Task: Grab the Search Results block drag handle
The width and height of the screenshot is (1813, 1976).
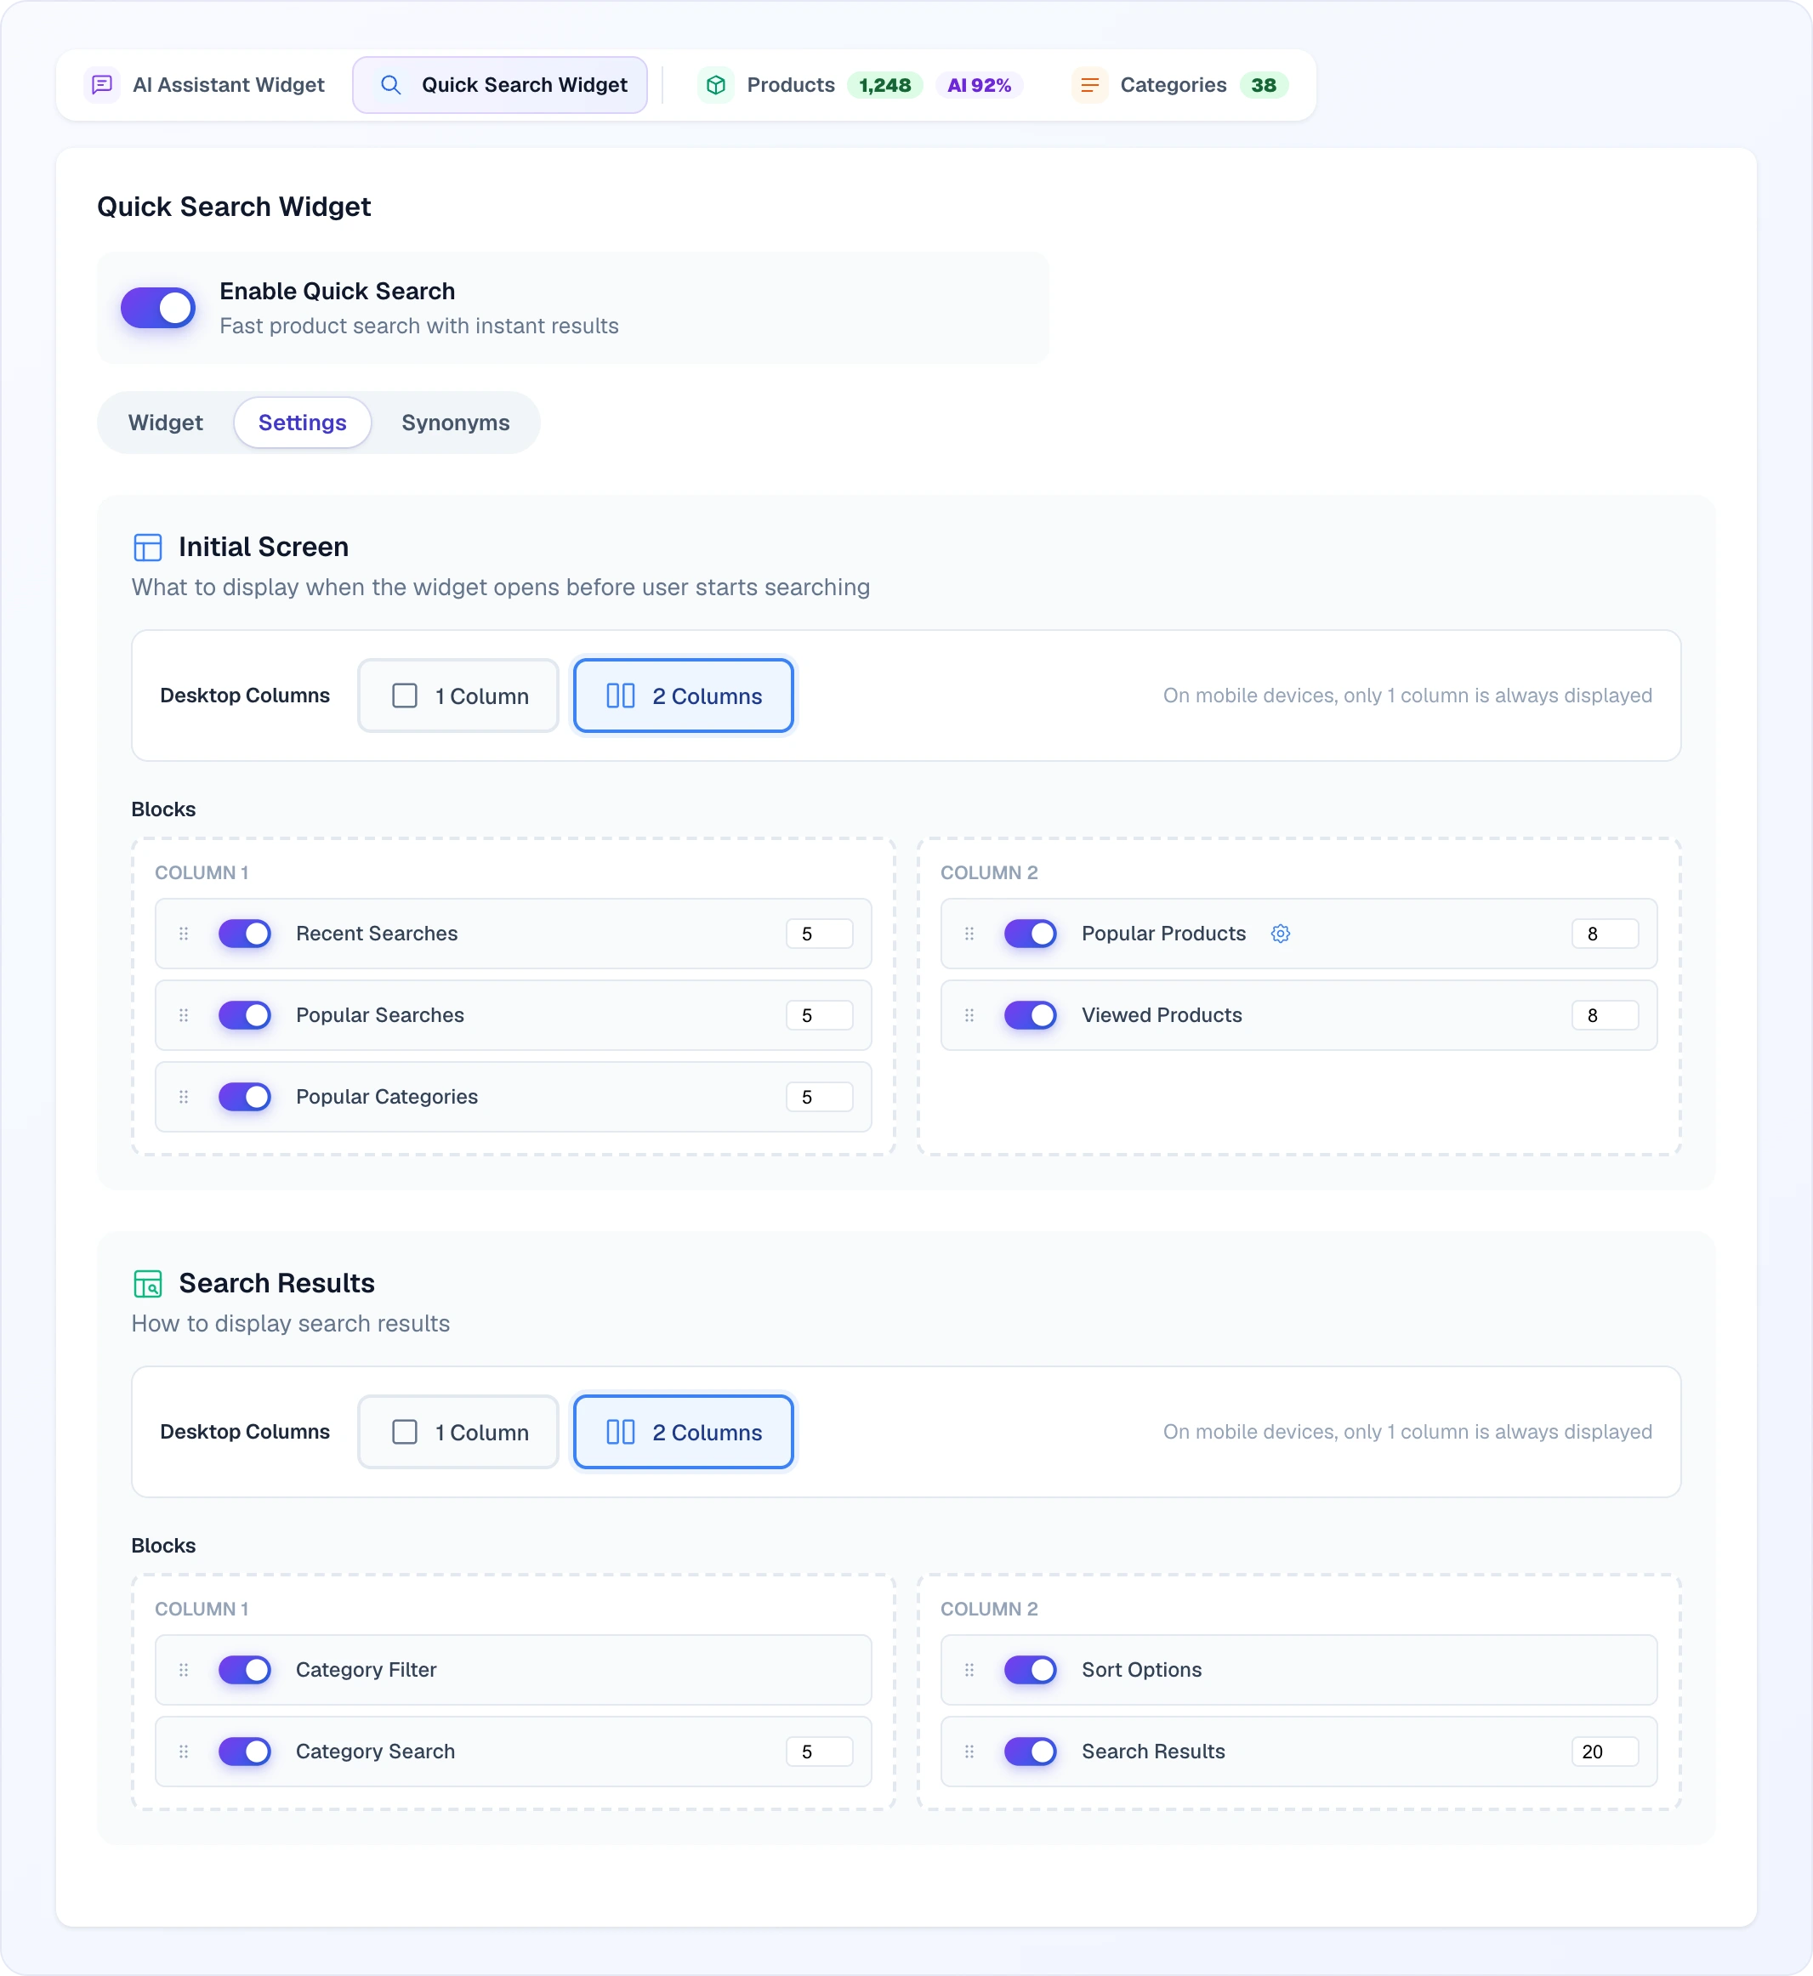Action: click(969, 1751)
